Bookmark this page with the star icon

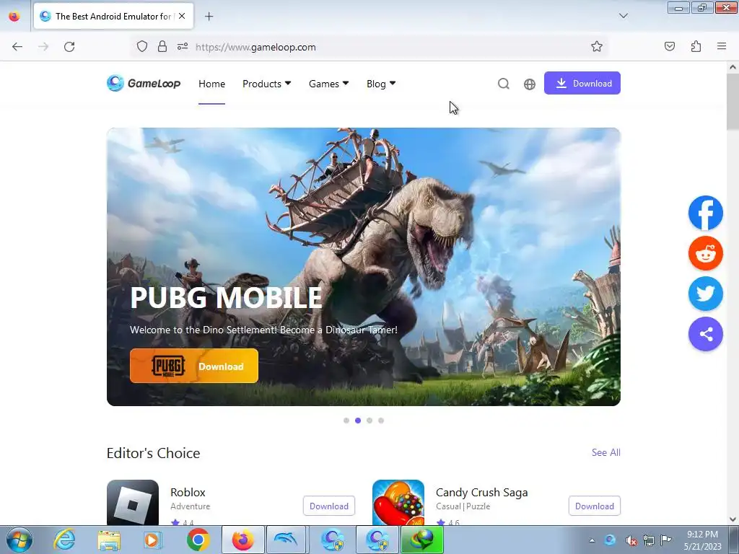(597, 46)
